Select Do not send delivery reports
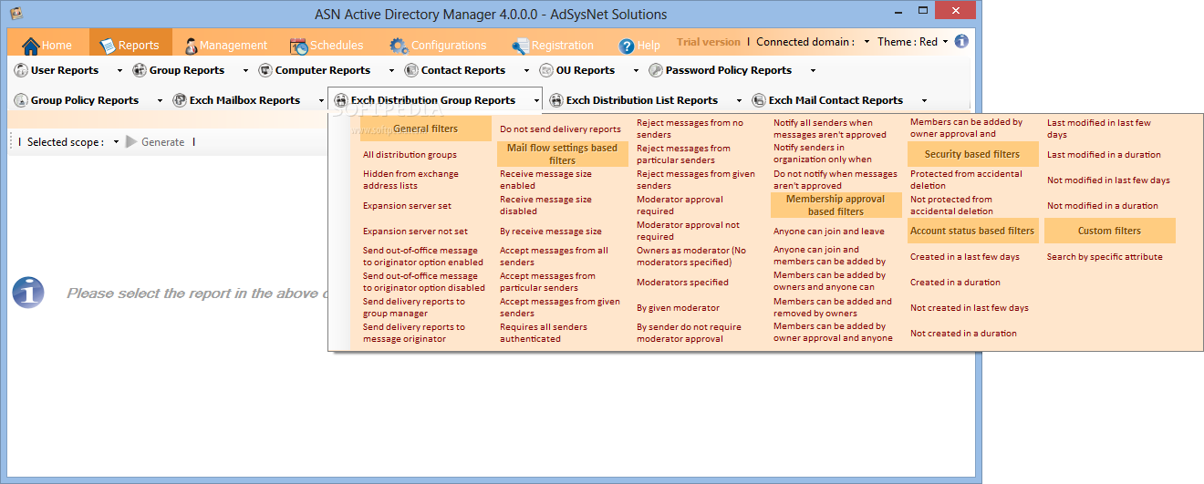Screen dimensions: 1204x484 click(560, 129)
